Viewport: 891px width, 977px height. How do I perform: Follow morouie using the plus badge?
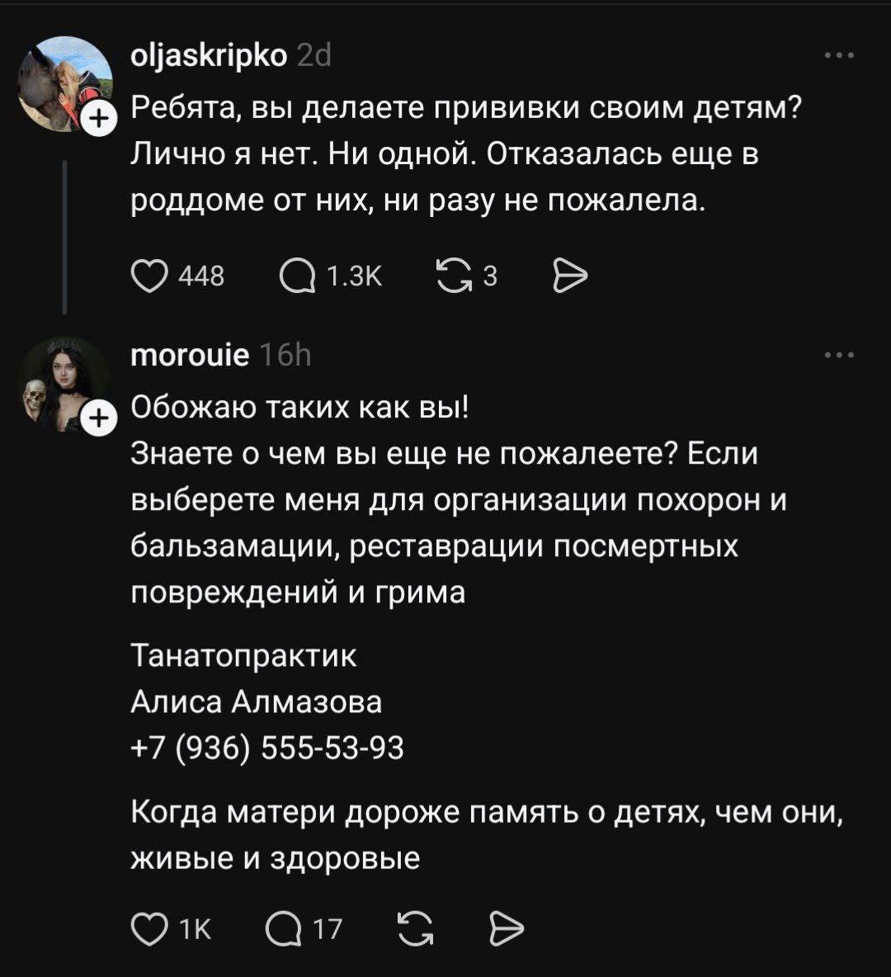click(x=97, y=419)
